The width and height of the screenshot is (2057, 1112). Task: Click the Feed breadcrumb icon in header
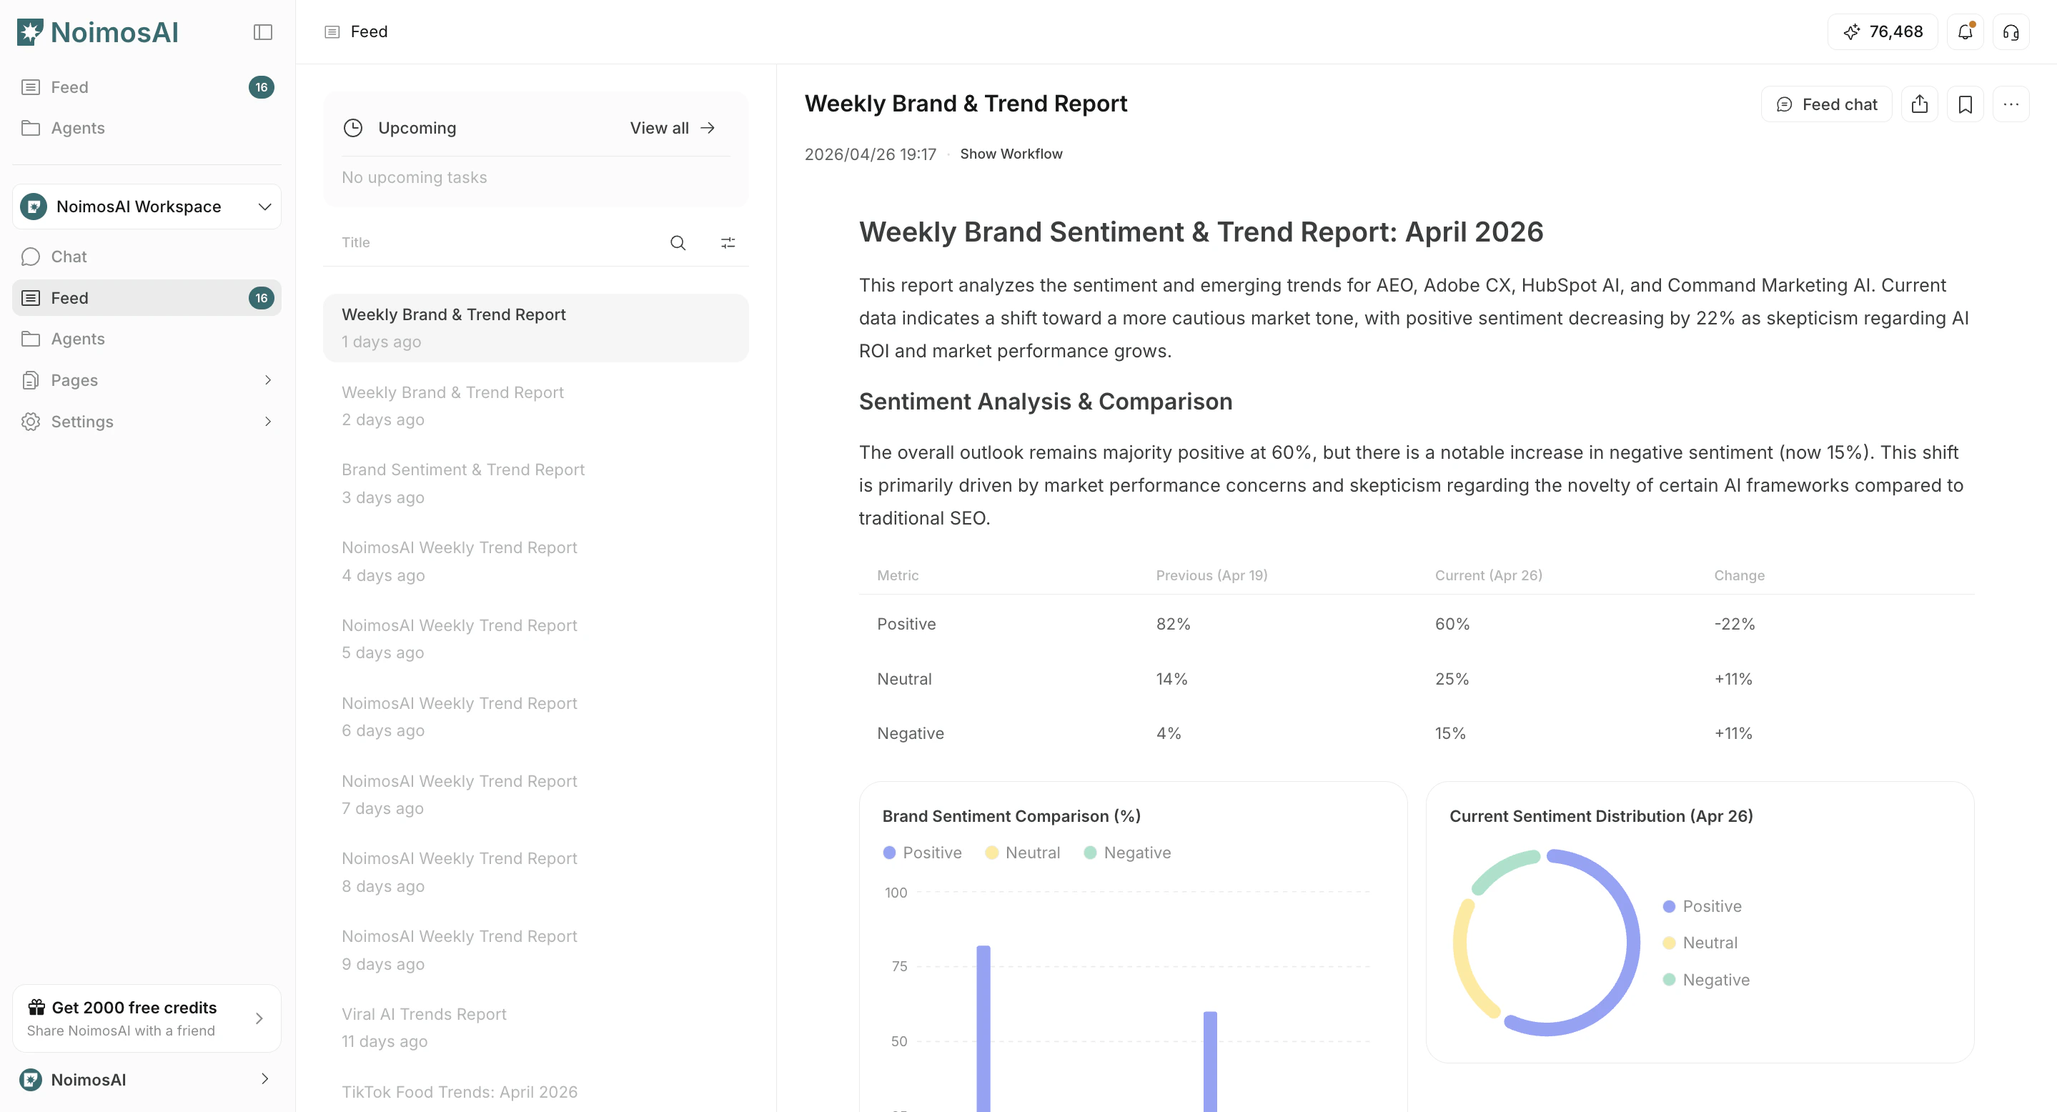click(x=332, y=32)
